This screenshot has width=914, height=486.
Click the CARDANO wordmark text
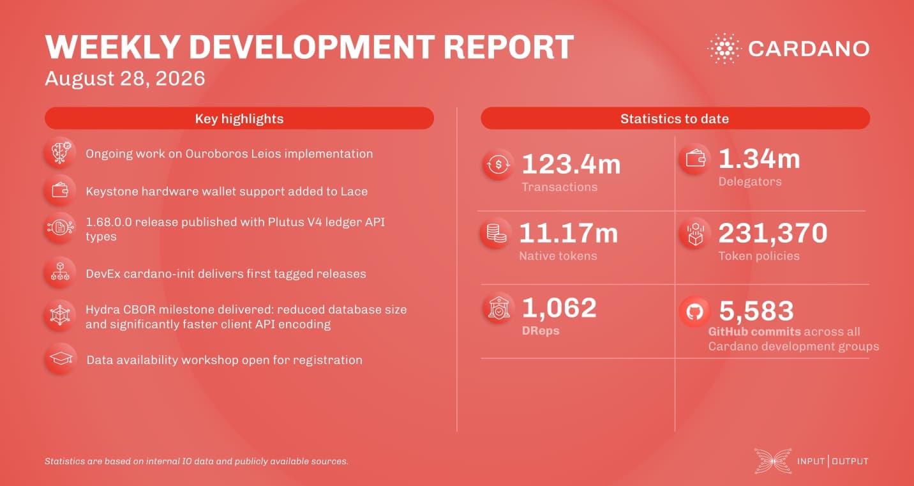coord(809,49)
